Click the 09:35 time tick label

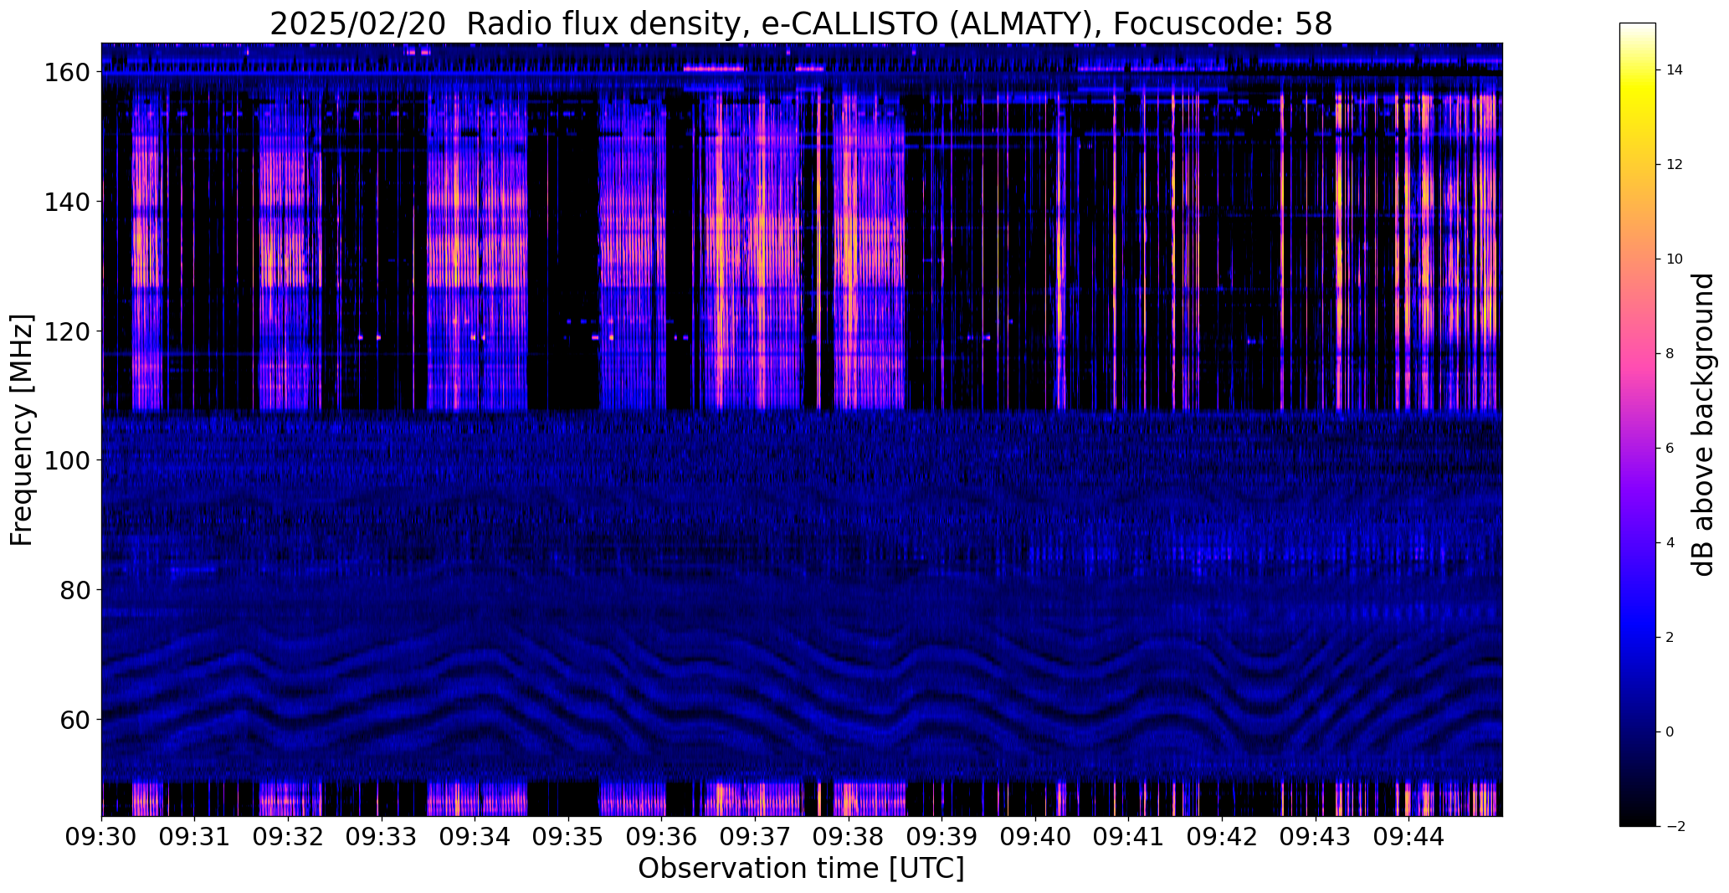click(569, 836)
